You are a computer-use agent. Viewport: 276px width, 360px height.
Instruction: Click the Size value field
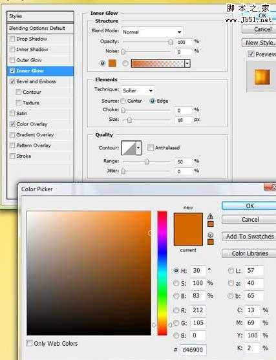(x=184, y=120)
